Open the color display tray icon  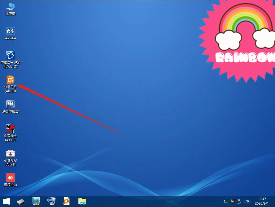(x=233, y=201)
